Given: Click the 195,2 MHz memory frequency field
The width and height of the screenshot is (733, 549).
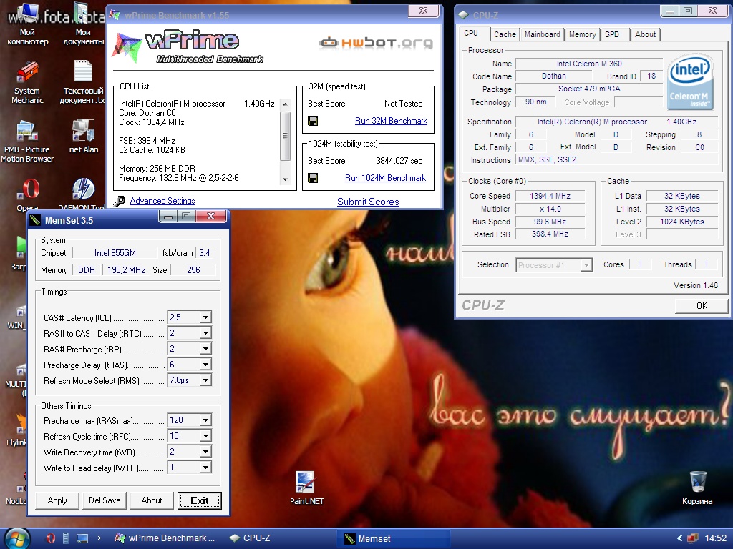Looking at the screenshot, I should point(126,269).
